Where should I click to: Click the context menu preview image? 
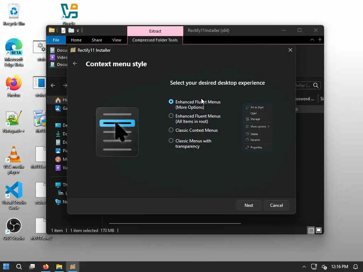[257, 127]
